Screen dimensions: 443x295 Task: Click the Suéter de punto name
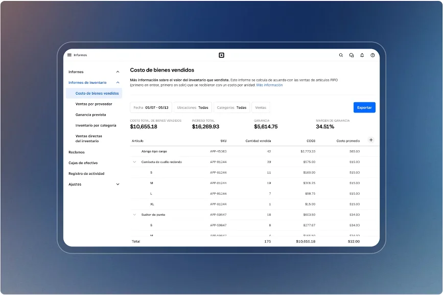tap(153, 215)
